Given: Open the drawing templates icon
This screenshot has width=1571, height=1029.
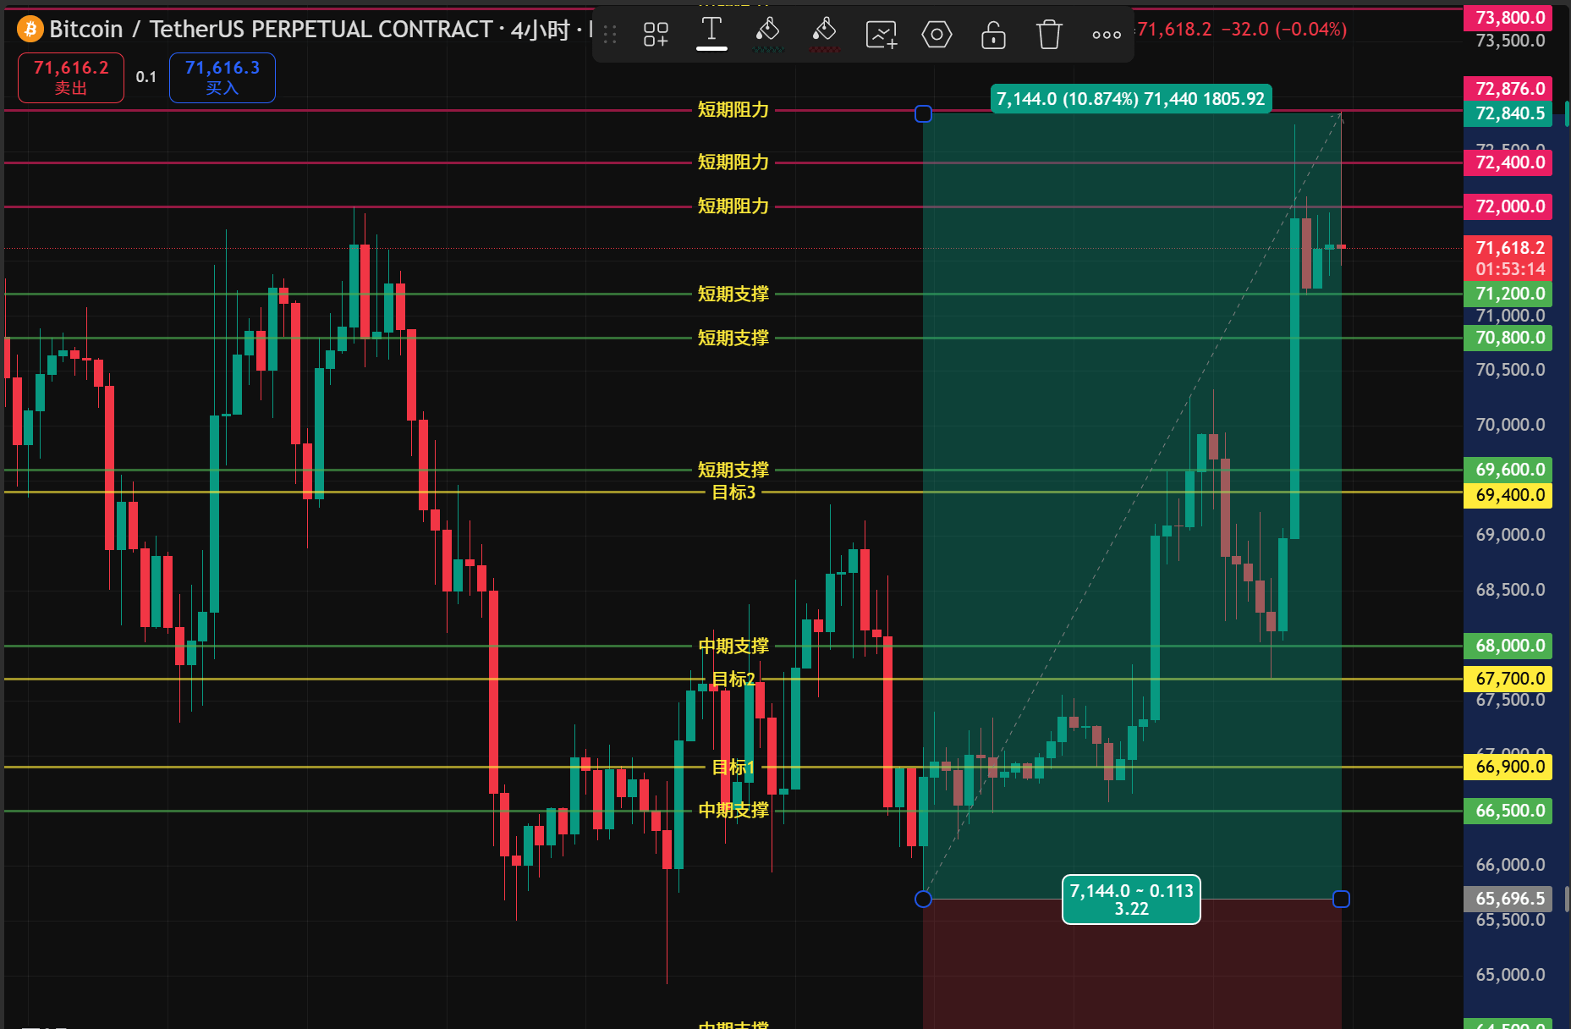Looking at the screenshot, I should [x=656, y=35].
